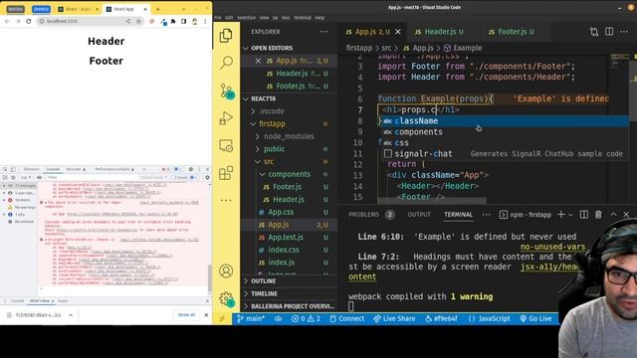Click the localhost address bar in Chrome
The height and width of the screenshot is (358, 637).
tap(82, 21)
